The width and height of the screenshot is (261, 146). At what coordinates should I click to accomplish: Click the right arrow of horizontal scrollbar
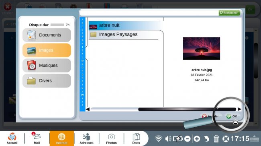point(239,109)
